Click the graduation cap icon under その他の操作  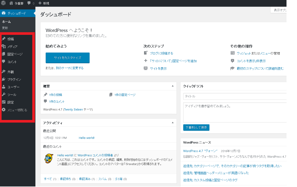pyautogui.click(x=232, y=68)
